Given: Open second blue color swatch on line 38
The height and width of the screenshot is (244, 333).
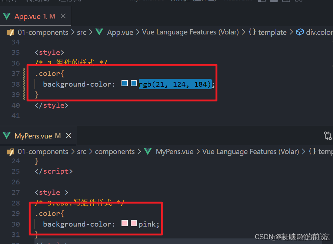Looking at the screenshot, I should coord(134,83).
